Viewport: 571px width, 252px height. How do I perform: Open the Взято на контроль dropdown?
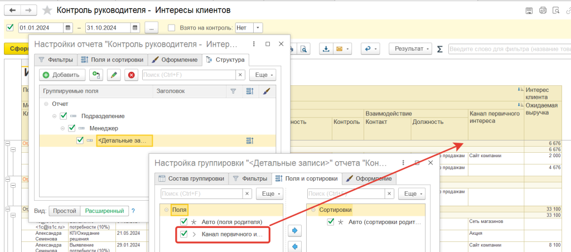pos(259,28)
